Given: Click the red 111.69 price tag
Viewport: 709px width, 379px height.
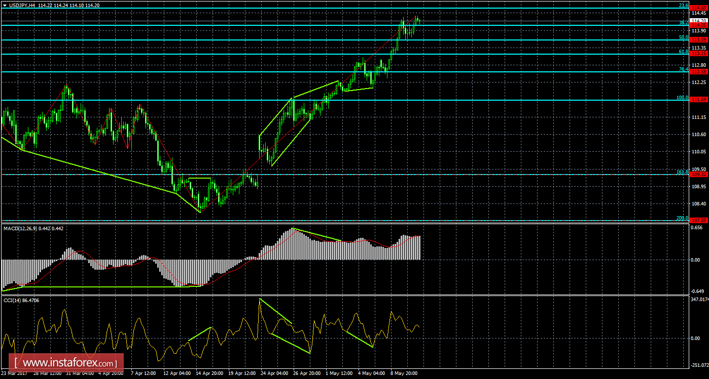Looking at the screenshot, I should [x=699, y=100].
